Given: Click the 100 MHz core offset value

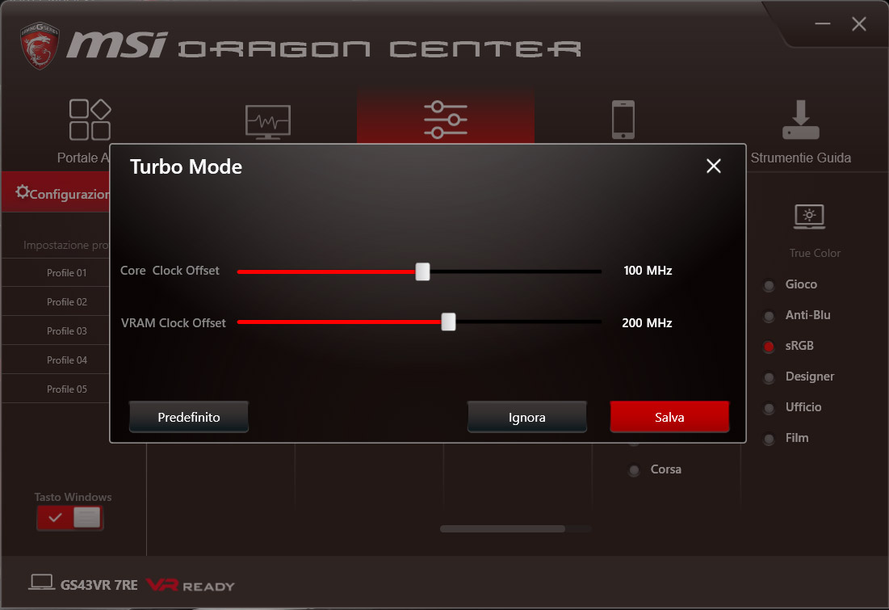Looking at the screenshot, I should [x=648, y=271].
